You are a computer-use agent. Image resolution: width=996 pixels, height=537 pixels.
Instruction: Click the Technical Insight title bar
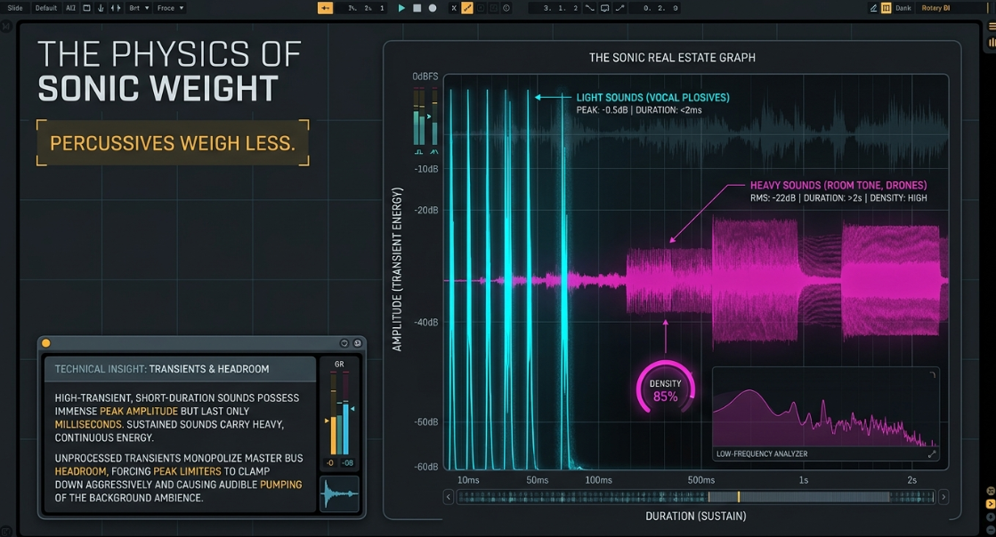pyautogui.click(x=181, y=369)
